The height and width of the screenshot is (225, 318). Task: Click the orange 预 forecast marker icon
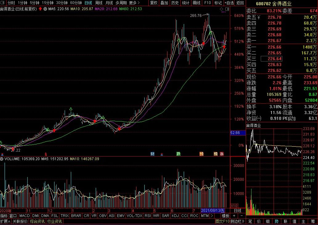[x=201, y=154]
